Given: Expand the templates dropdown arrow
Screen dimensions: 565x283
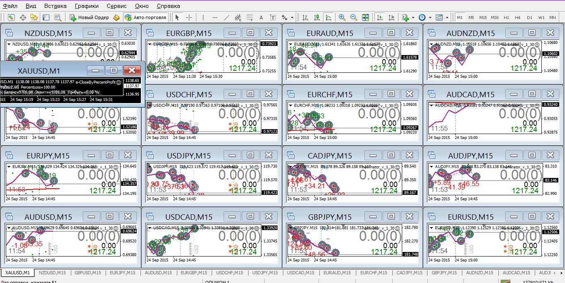Looking at the screenshot, I should (x=447, y=17).
